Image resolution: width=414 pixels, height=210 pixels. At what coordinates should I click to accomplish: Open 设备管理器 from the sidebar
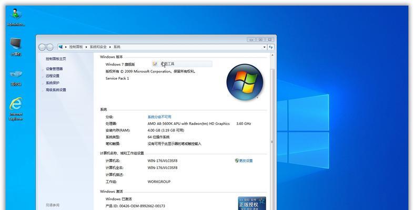[54, 69]
